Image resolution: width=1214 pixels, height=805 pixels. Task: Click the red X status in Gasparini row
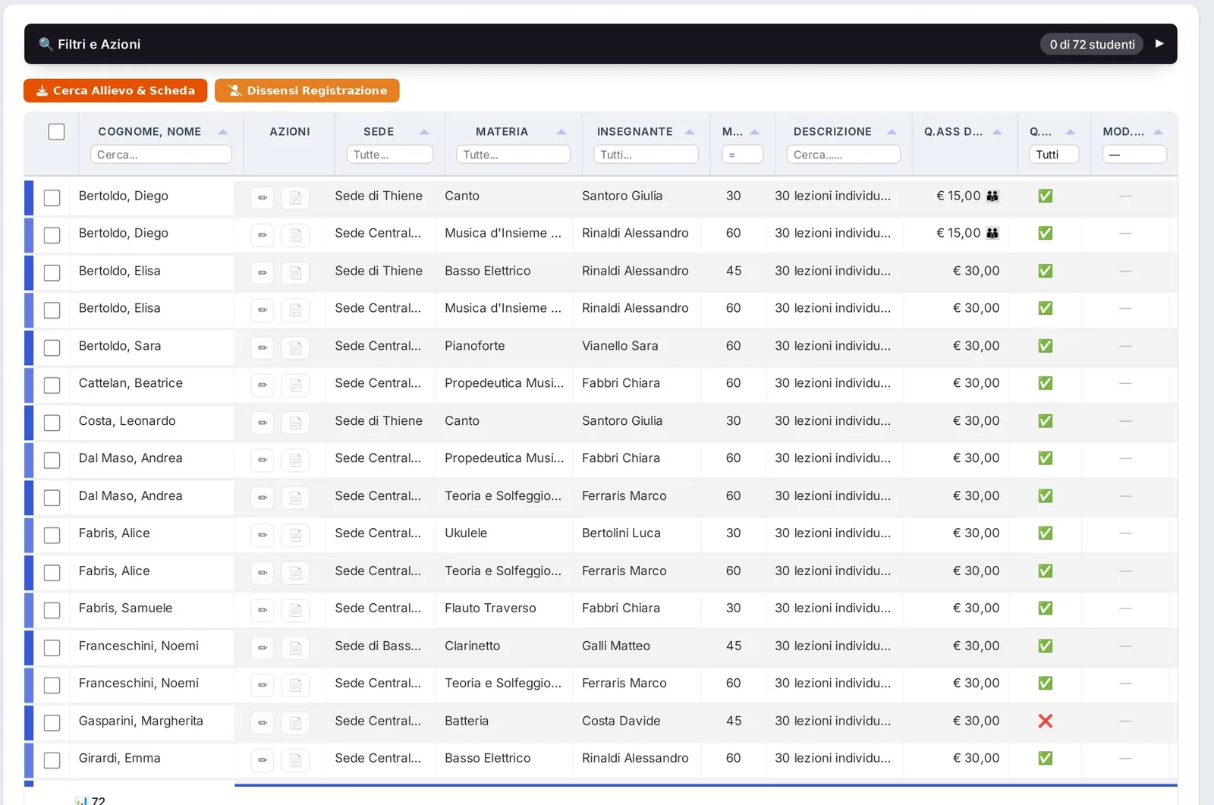[1045, 721]
